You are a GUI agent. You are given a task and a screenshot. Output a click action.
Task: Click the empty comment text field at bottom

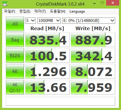click(61, 101)
